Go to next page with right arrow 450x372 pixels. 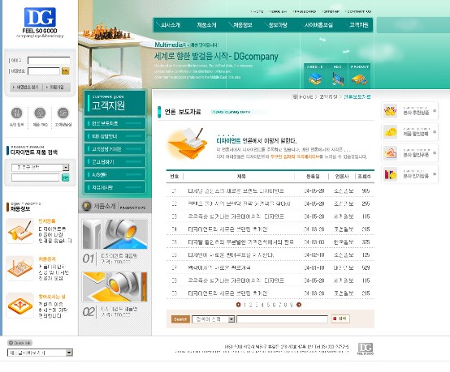coord(299,305)
